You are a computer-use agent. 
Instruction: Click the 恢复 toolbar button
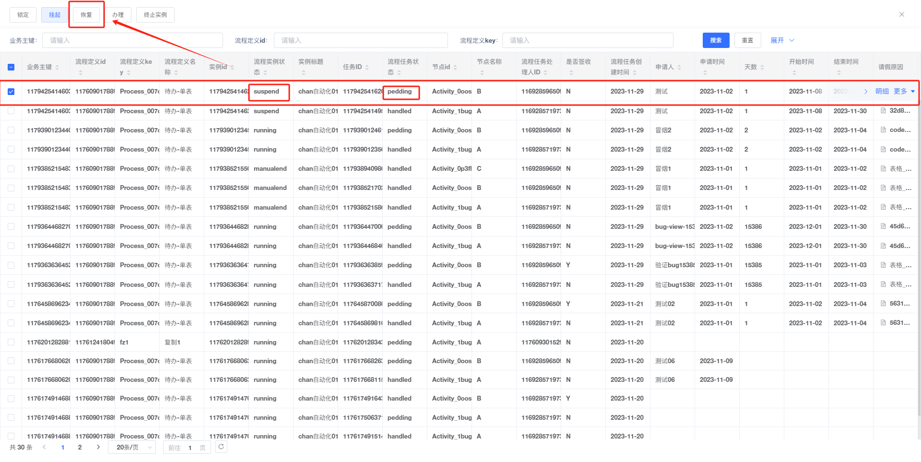[86, 15]
